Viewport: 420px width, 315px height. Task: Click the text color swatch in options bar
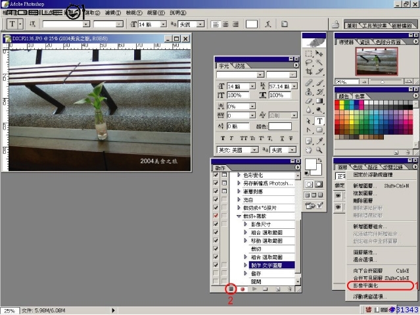[x=252, y=24]
